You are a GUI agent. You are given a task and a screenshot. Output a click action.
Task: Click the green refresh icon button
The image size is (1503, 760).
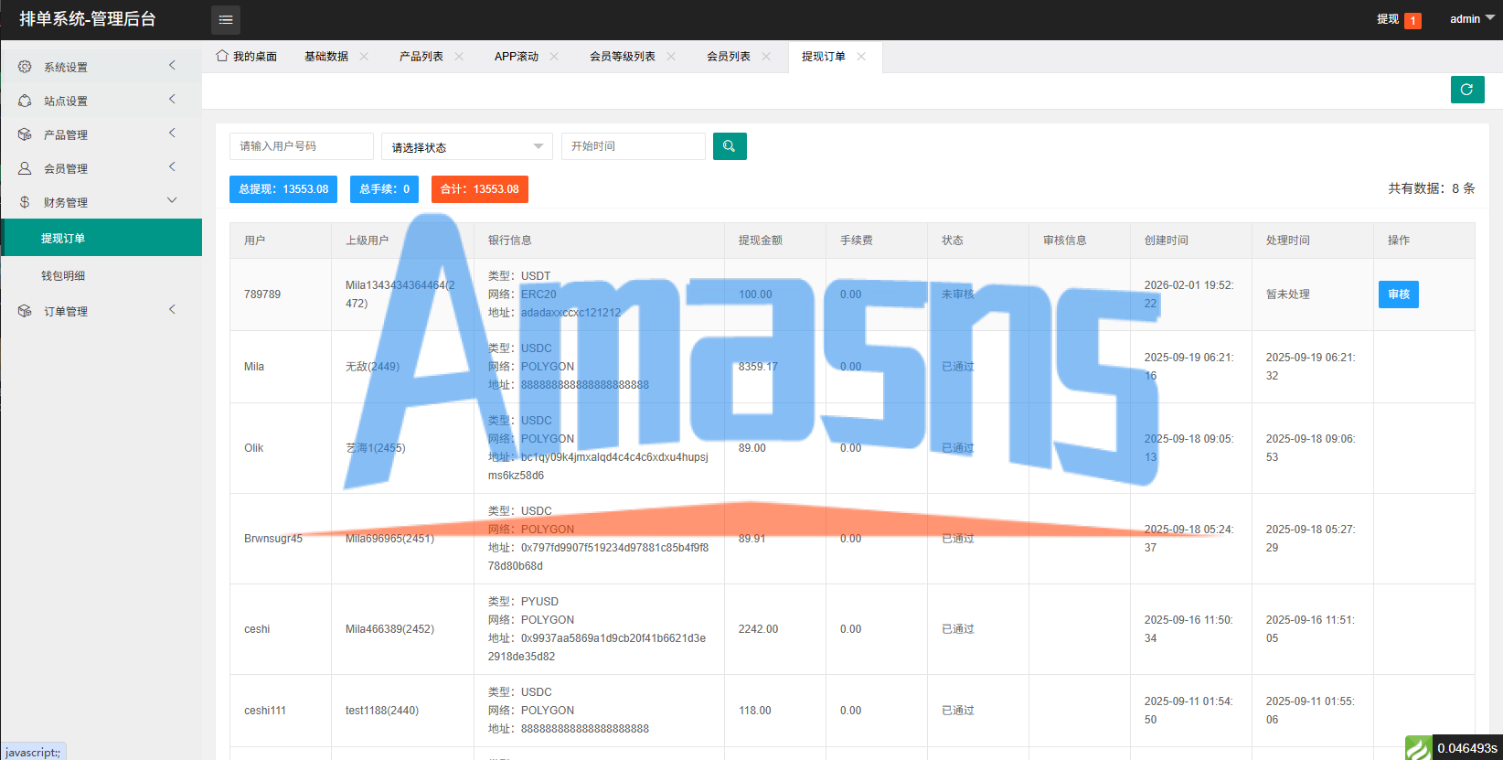click(1467, 90)
